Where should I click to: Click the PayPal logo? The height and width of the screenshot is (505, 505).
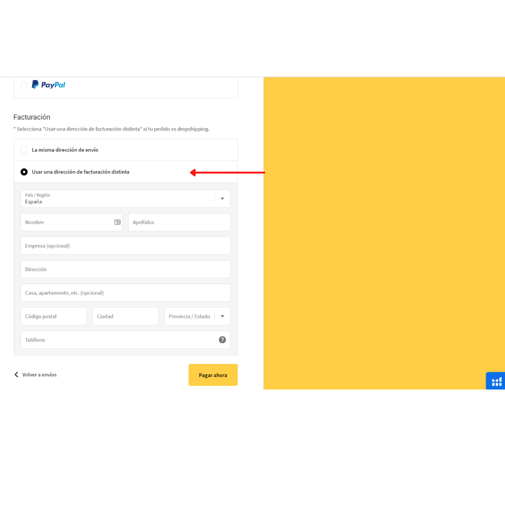click(49, 85)
